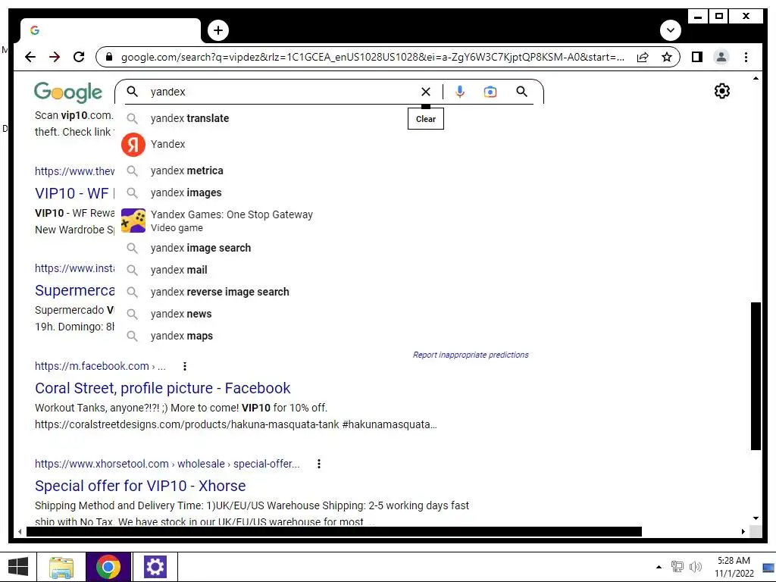Focus the search field containing yandex

tap(282, 92)
